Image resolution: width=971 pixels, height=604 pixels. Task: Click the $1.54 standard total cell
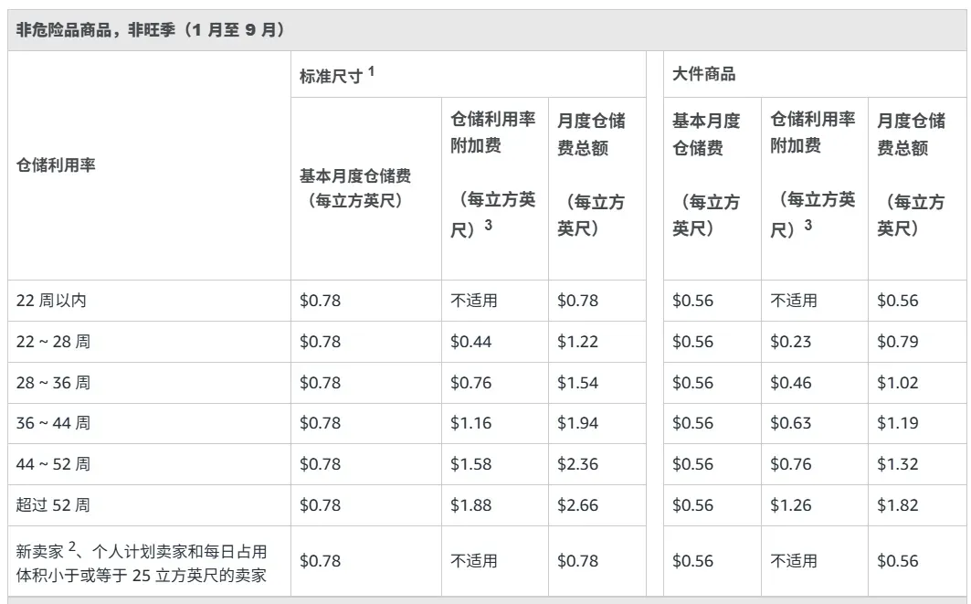[x=578, y=383]
